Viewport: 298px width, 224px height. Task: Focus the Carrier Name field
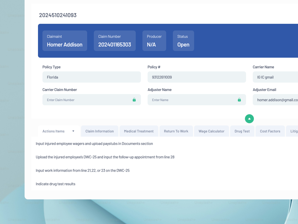pos(275,77)
